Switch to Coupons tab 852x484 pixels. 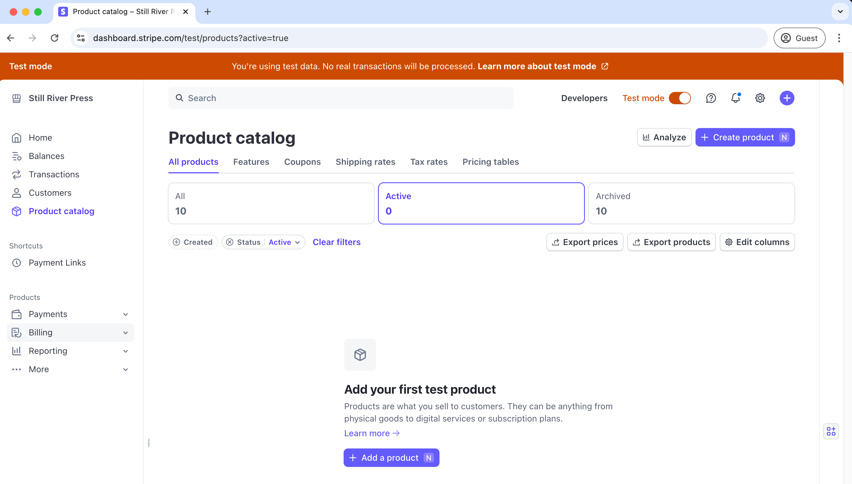(302, 161)
